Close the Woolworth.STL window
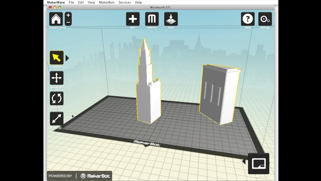The width and height of the screenshot is (321, 181). pos(50,7)
